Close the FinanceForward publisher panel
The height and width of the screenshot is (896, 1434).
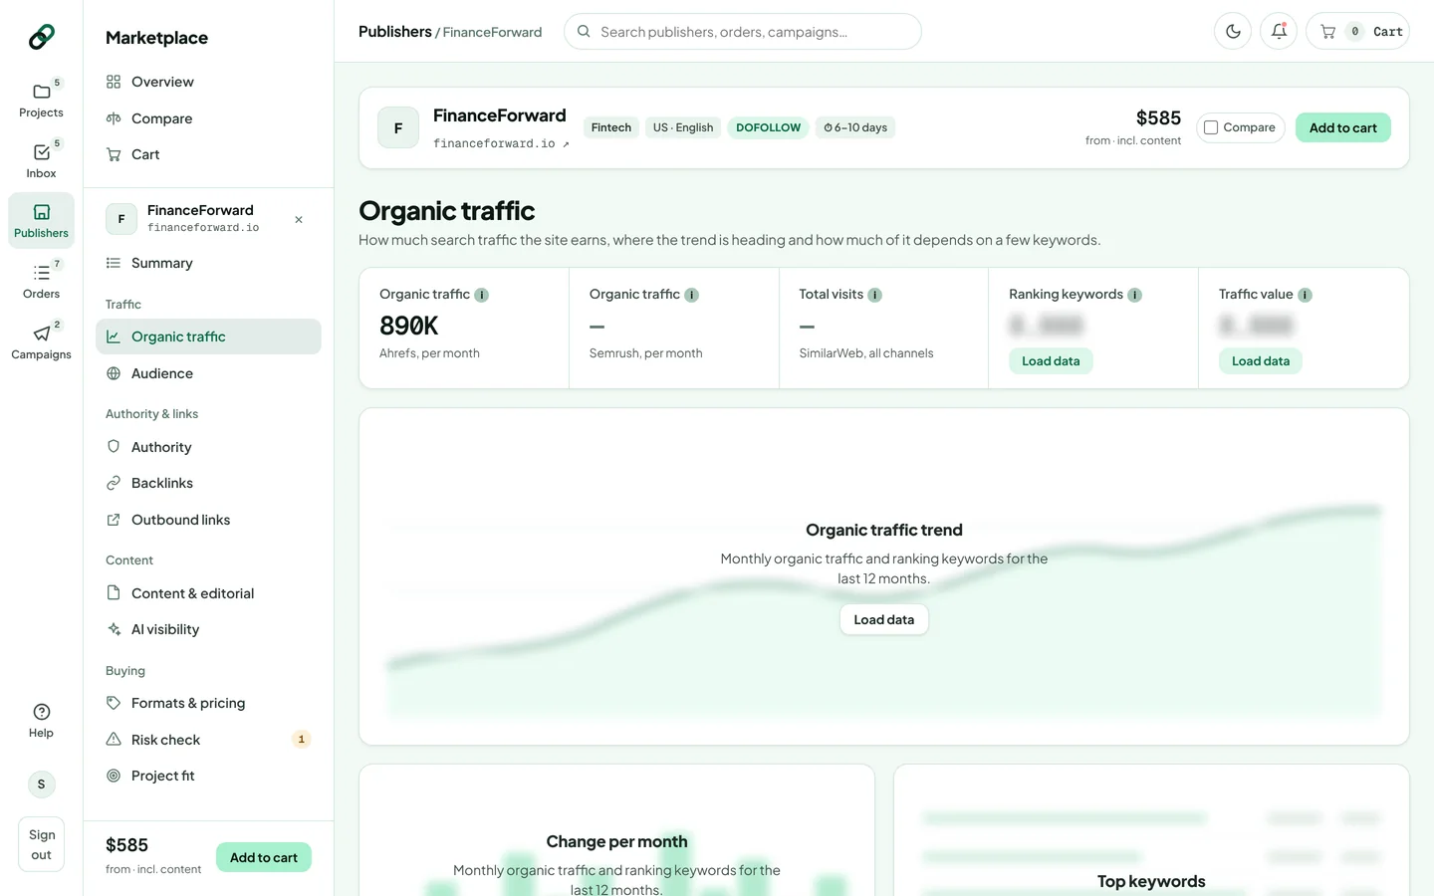point(299,219)
